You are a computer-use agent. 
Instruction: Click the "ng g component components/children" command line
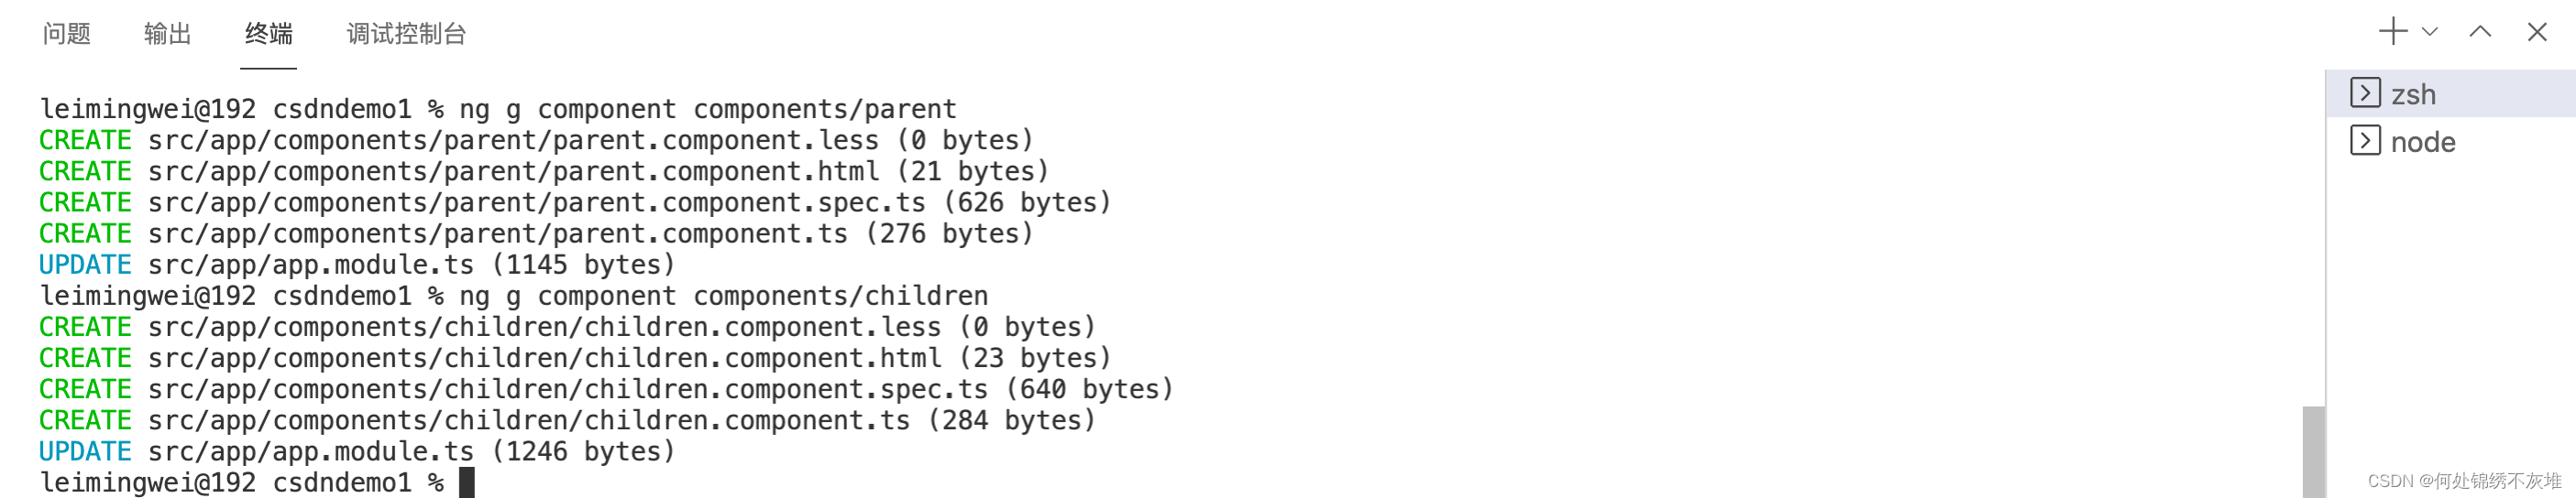tap(723, 297)
